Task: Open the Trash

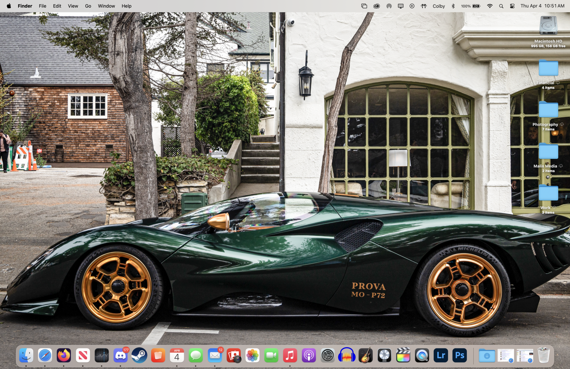Action: pyautogui.click(x=544, y=355)
